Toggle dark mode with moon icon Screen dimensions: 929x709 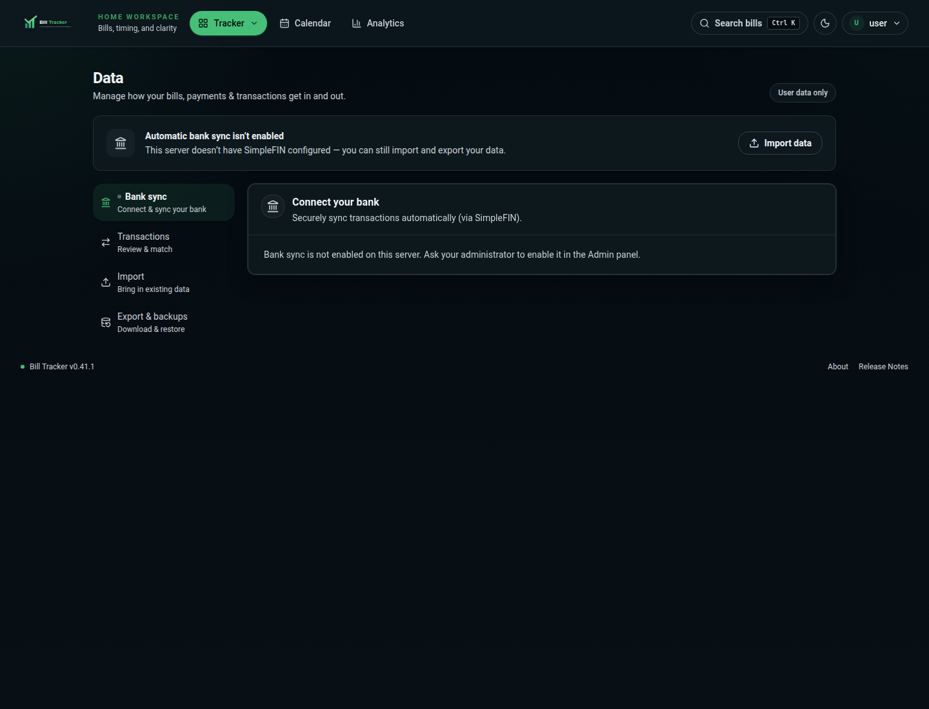(825, 23)
